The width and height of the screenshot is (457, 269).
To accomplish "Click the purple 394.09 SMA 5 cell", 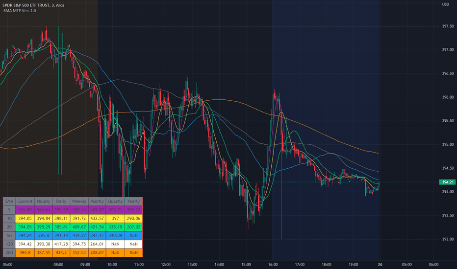I will click(x=25, y=210).
